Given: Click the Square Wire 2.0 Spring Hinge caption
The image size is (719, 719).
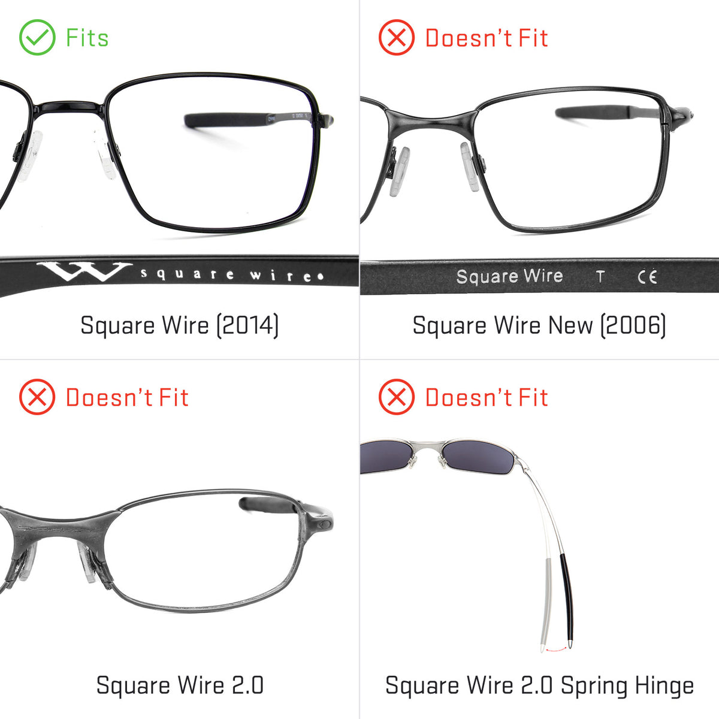Looking at the screenshot, I should 539,685.
